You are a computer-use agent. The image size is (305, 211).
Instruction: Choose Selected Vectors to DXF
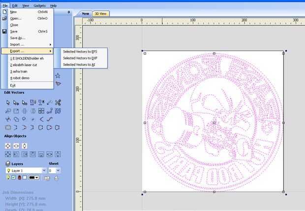pyautogui.click(x=80, y=58)
